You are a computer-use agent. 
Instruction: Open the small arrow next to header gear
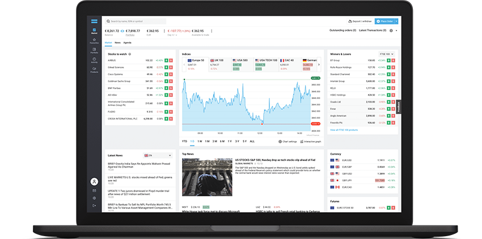point(396,31)
